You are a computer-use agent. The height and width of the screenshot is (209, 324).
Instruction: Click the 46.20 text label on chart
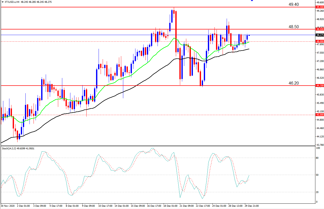click(294, 83)
